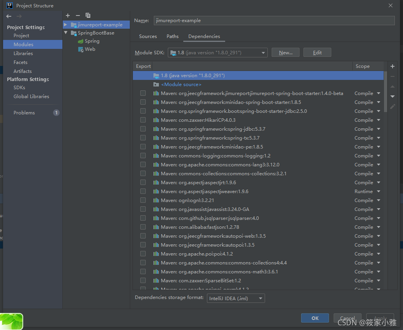Remove dependency with minus icon on right
This screenshot has height=330, width=403.
coord(393,76)
